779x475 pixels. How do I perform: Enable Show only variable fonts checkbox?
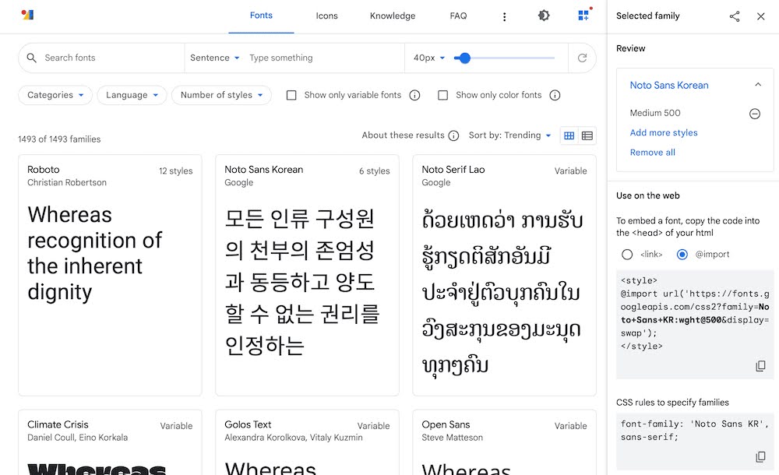point(291,95)
